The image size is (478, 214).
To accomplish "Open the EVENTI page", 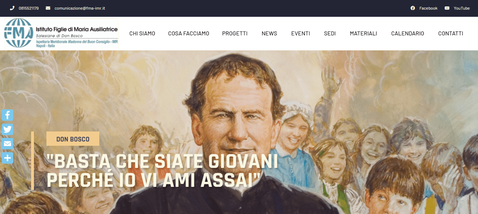I will 300,34.
